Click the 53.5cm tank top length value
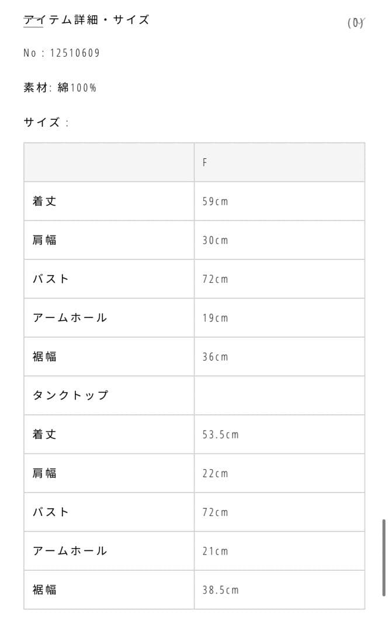The height and width of the screenshot is (631, 389). [x=220, y=435]
